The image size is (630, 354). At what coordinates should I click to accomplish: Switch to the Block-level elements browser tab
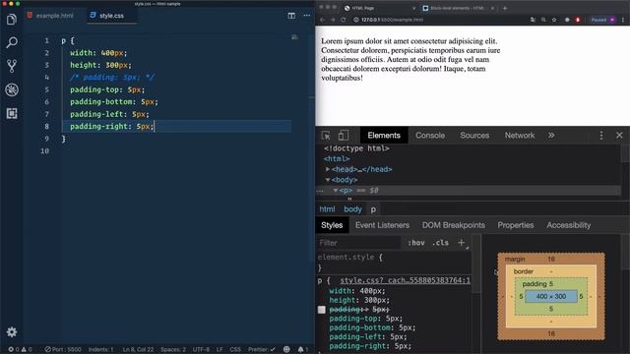pyautogui.click(x=458, y=8)
